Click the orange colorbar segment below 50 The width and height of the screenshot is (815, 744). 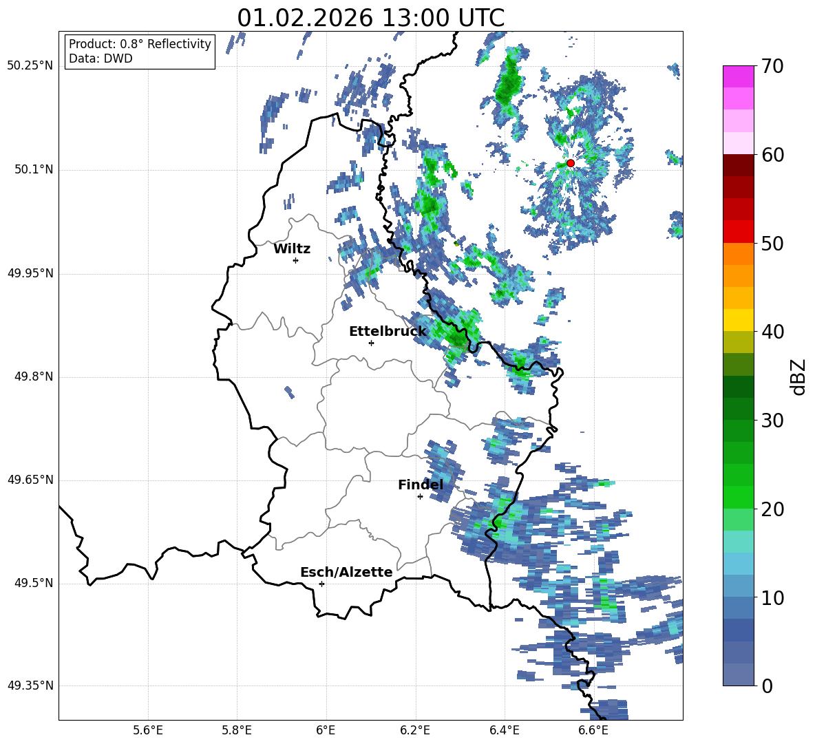click(x=738, y=254)
